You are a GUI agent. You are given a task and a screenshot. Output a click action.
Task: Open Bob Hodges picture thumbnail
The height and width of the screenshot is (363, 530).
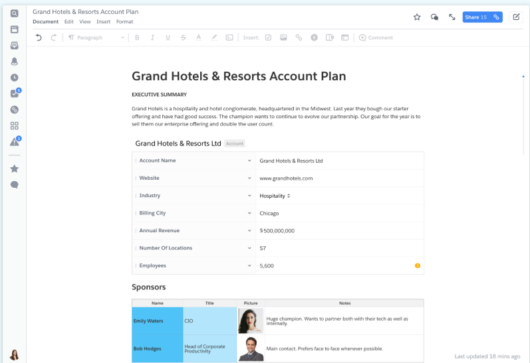tap(251, 348)
